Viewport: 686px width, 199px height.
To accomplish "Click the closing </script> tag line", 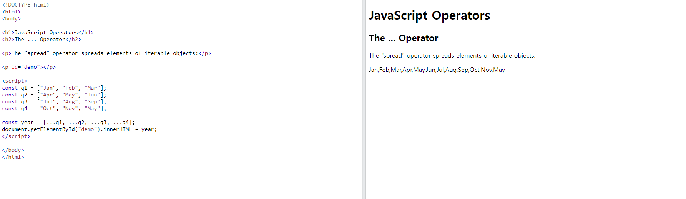I will (16, 136).
